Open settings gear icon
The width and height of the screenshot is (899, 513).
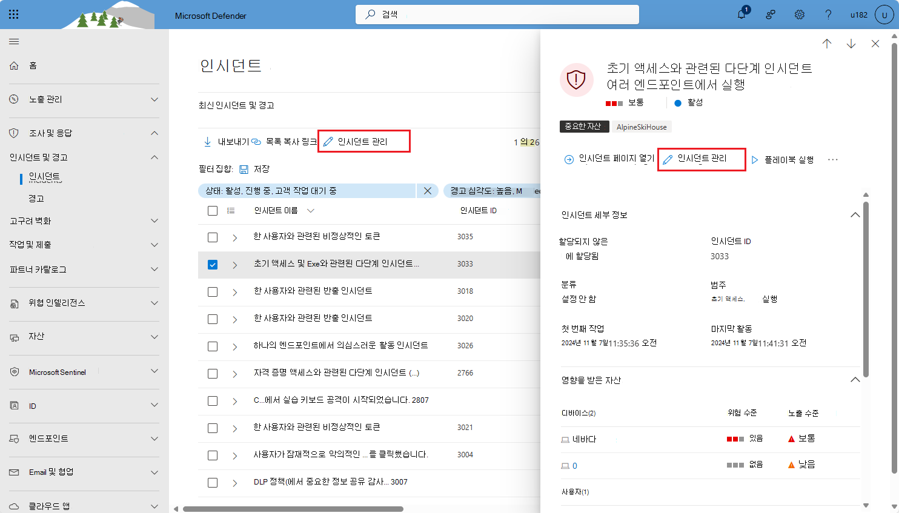(x=800, y=15)
